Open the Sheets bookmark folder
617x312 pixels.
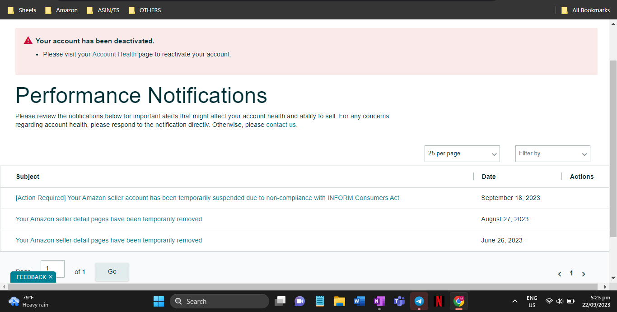click(x=22, y=10)
